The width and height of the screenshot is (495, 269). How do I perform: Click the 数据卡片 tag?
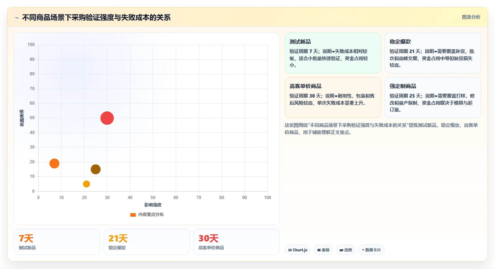coord(371,250)
